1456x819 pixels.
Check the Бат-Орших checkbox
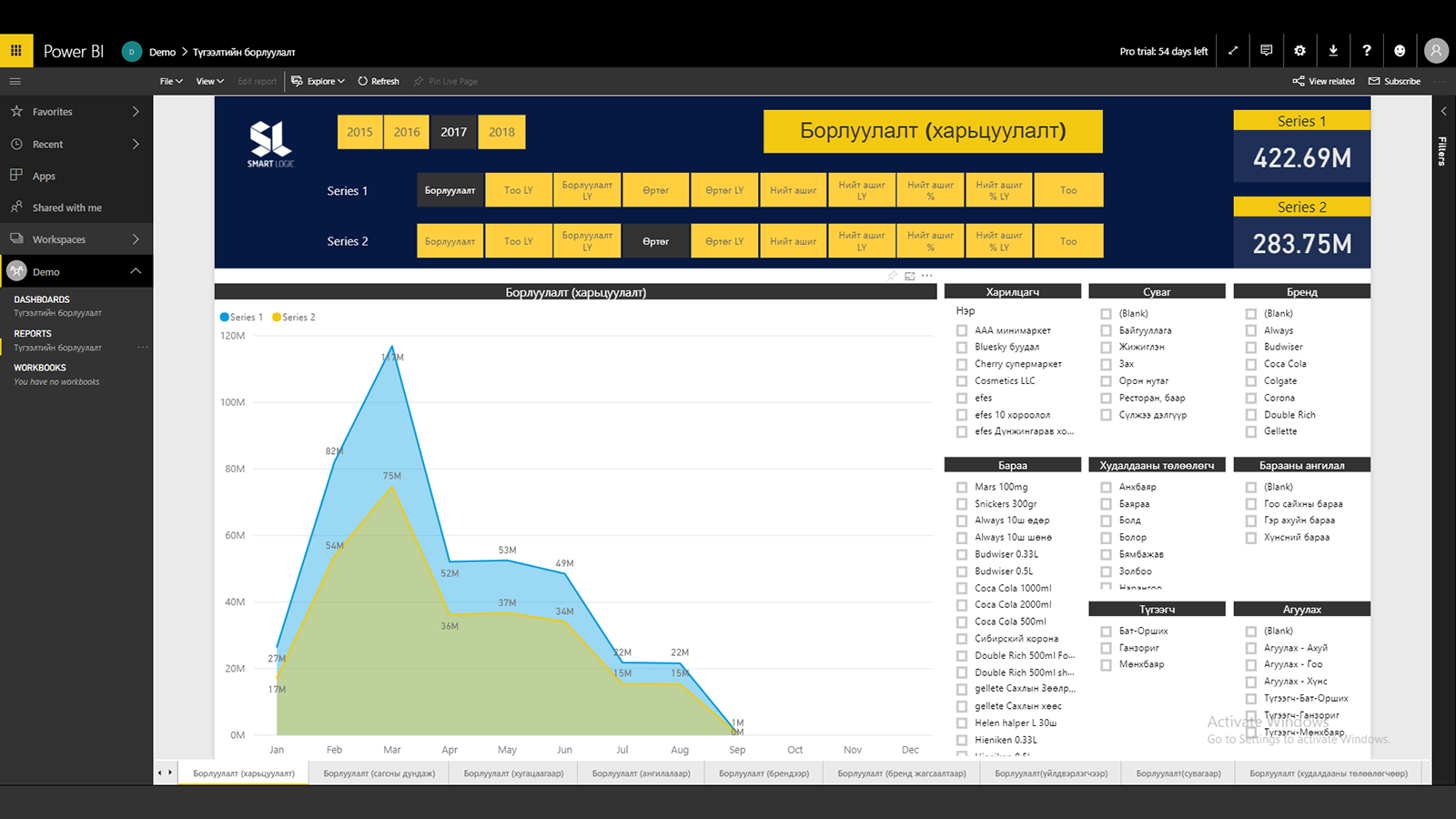click(x=1106, y=631)
